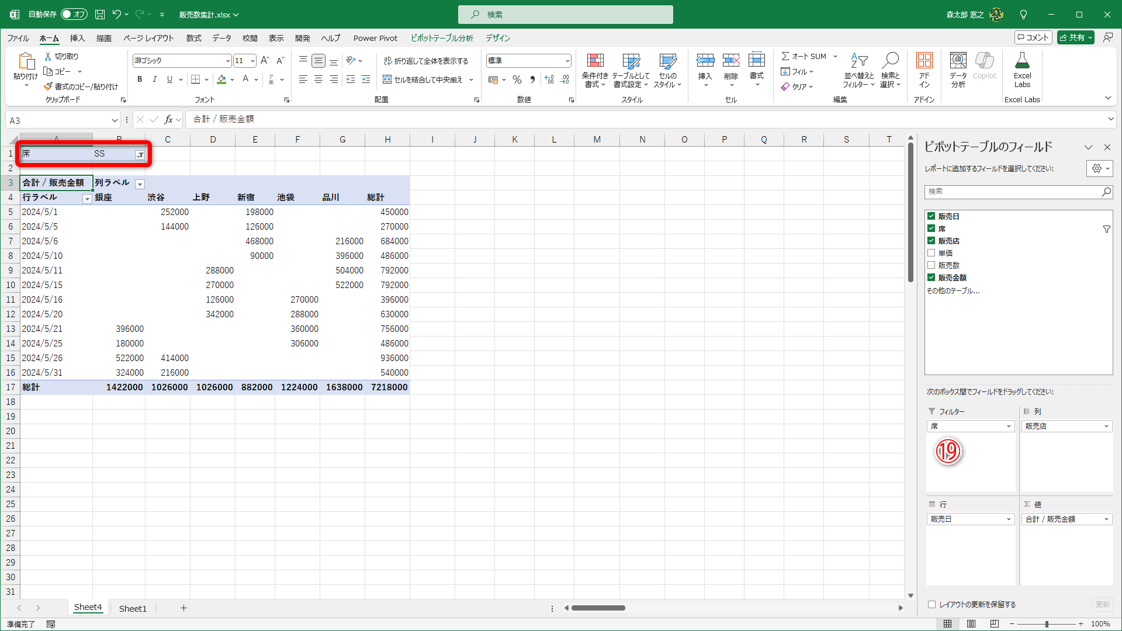Viewport: 1122px width, 631px height.
Task: Open the PivotTable Analyze ribbon tab
Action: click(442, 38)
